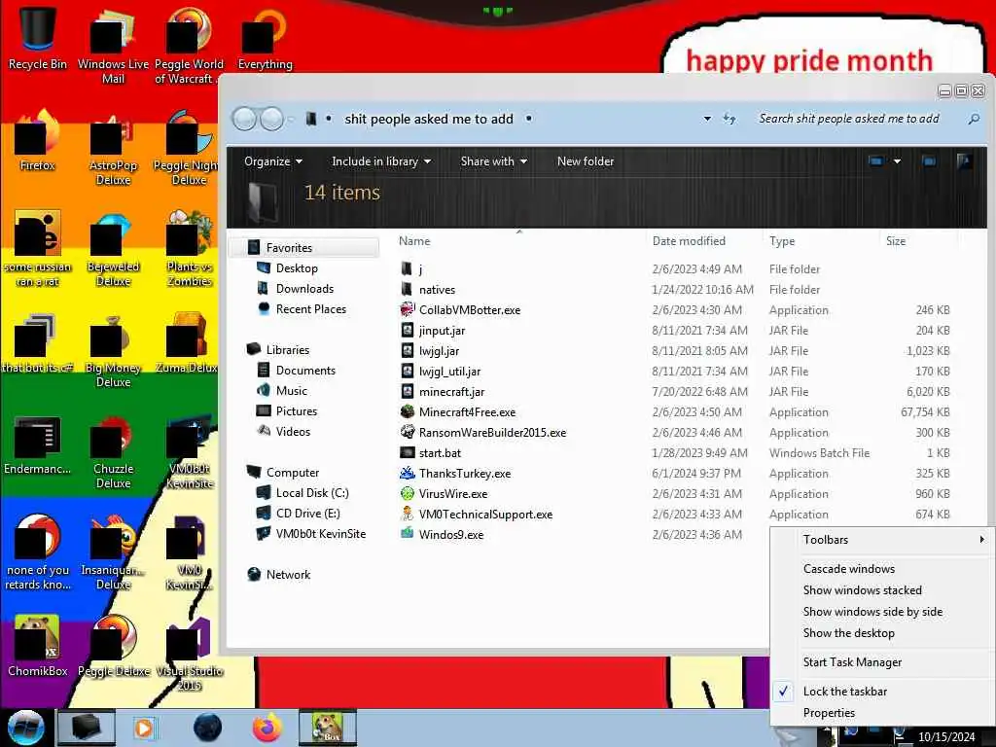
Task: Choose Show the desktop menu entry
Action: (x=848, y=633)
